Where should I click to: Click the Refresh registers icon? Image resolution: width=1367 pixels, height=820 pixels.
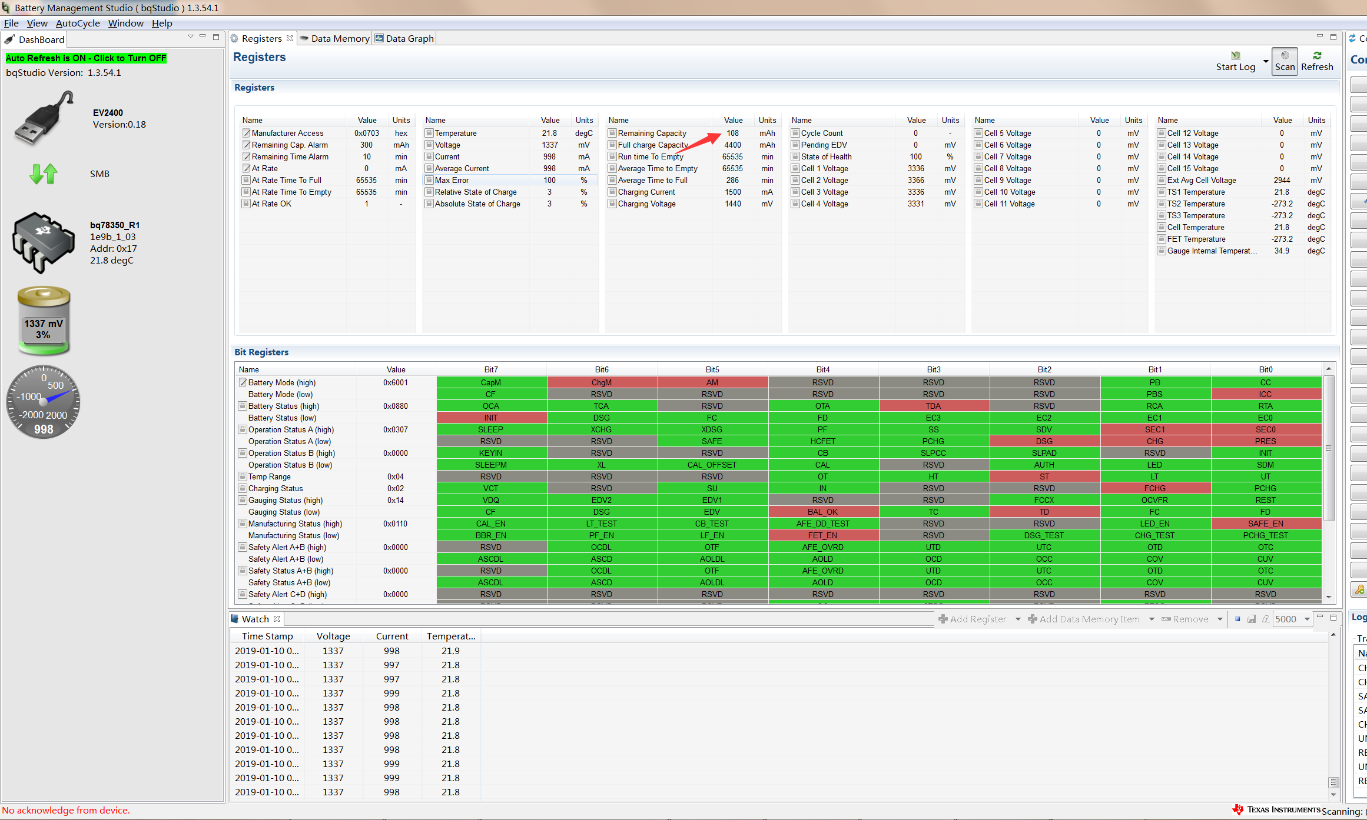click(1317, 56)
